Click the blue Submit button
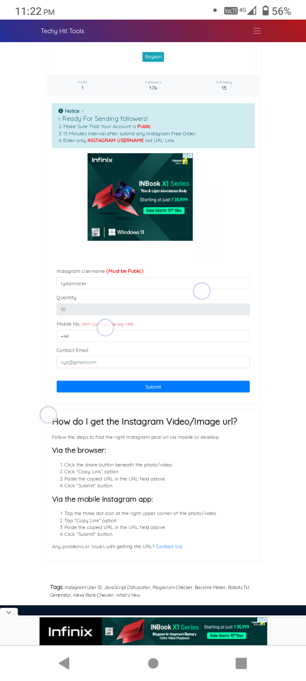Image resolution: width=306 pixels, height=681 pixels. point(153,386)
